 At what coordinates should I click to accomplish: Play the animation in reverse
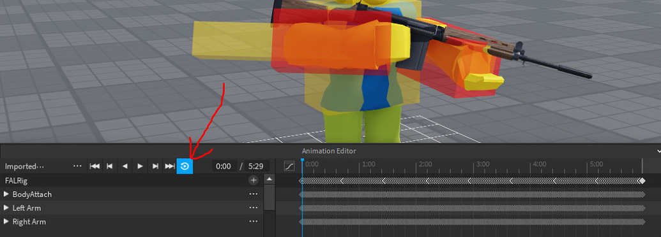point(125,166)
